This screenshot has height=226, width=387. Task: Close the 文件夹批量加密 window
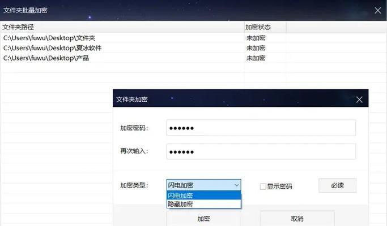click(377, 10)
